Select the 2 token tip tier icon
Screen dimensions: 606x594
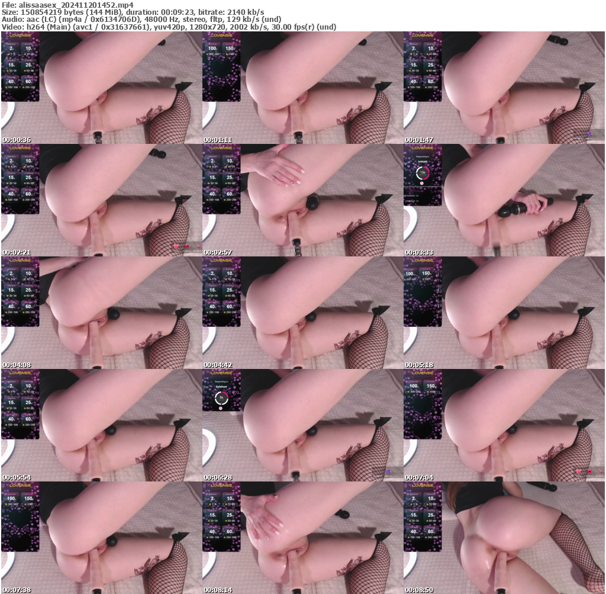tap(11, 48)
